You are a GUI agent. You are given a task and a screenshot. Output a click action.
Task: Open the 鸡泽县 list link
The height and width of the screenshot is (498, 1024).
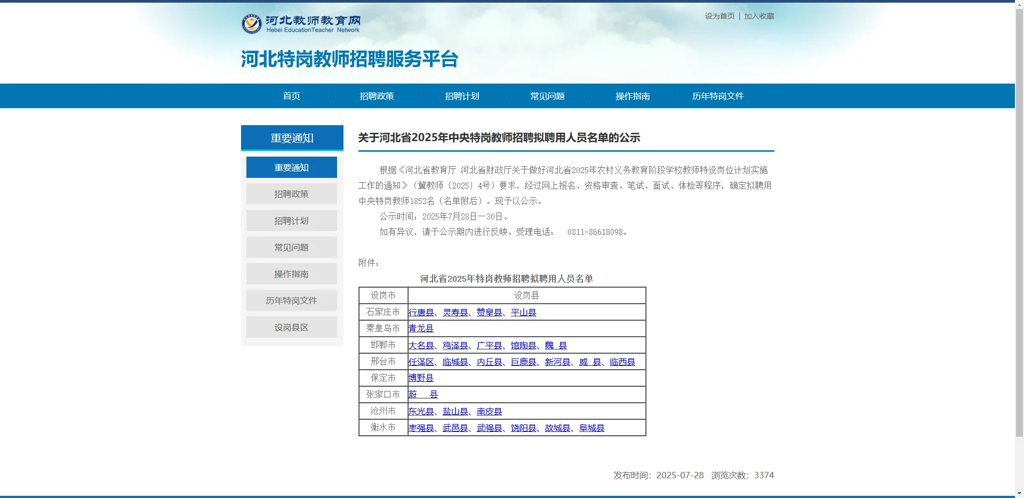pos(455,346)
